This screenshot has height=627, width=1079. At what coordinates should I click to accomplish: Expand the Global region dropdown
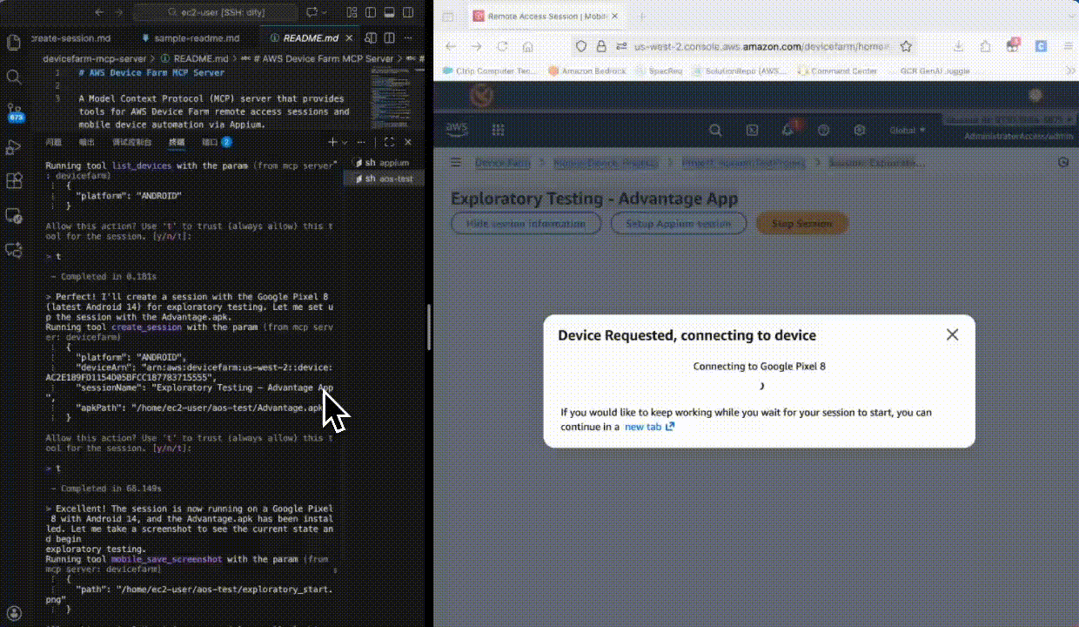coord(908,130)
